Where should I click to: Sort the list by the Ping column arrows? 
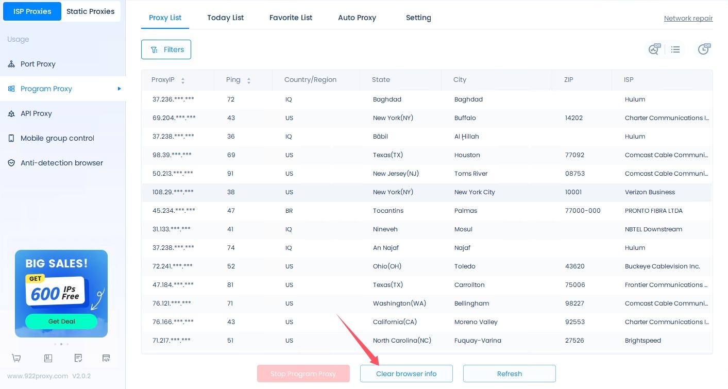pyautogui.click(x=249, y=80)
